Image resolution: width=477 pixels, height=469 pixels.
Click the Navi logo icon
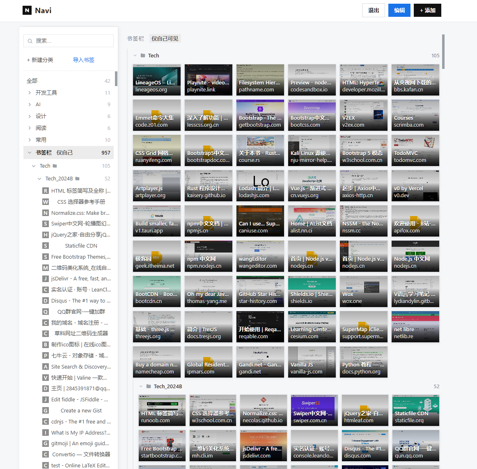point(27,10)
